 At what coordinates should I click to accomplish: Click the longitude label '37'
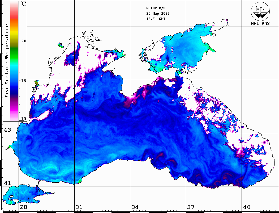pos(191,207)
